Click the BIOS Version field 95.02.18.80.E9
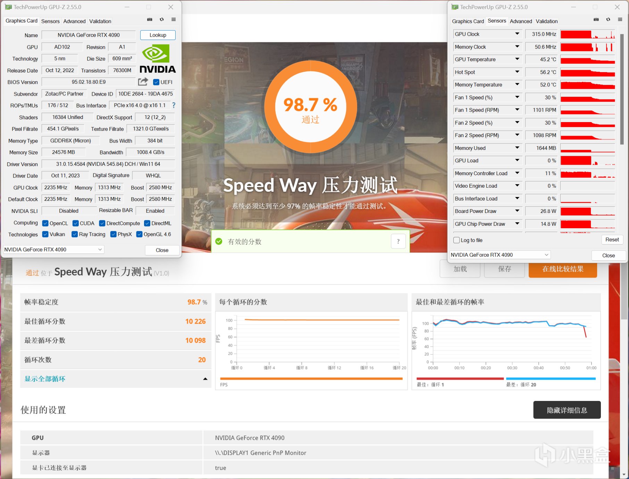Viewport: 629px width, 479px height. click(89, 82)
